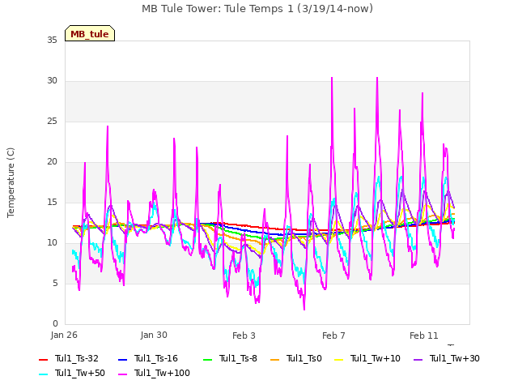Click the magenta Tul1_Tw+100 color marker
Viewport: 518px width, 389px height.
coord(122,374)
